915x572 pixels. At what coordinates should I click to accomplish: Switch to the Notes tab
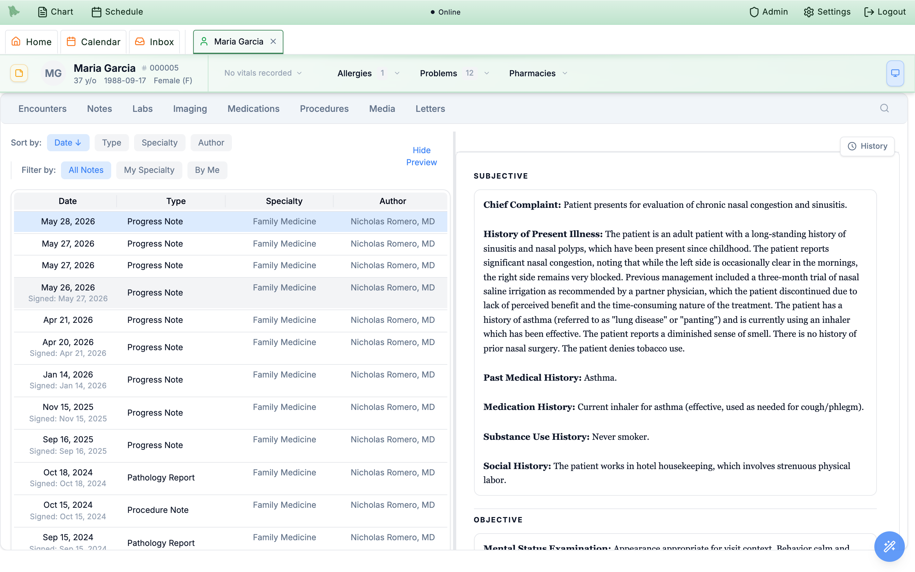(99, 109)
